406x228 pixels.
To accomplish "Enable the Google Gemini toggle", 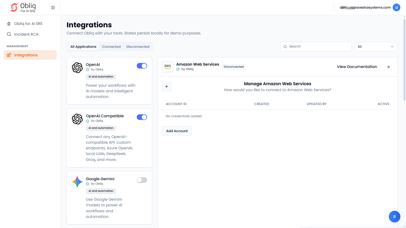I will pos(142,180).
